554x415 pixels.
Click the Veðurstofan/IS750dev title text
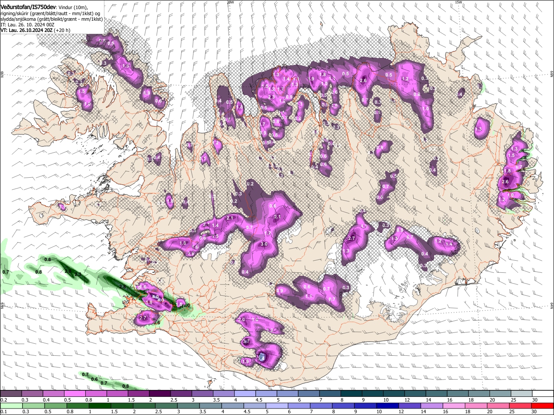[x=28, y=7]
